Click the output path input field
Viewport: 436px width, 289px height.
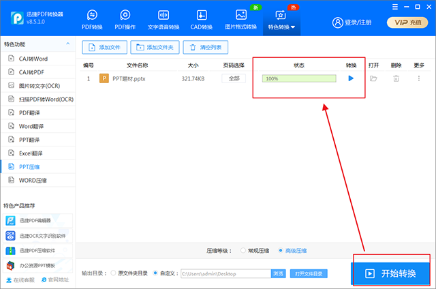point(225,274)
